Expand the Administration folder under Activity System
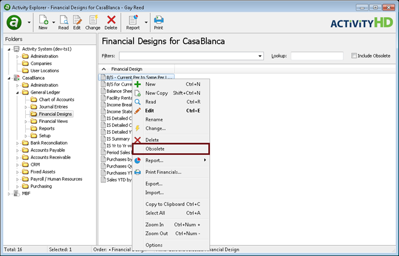This screenshot has width=399, height=256. coord(18,56)
